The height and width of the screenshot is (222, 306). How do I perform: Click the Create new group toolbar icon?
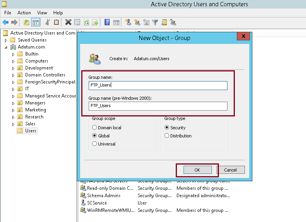[137, 22]
